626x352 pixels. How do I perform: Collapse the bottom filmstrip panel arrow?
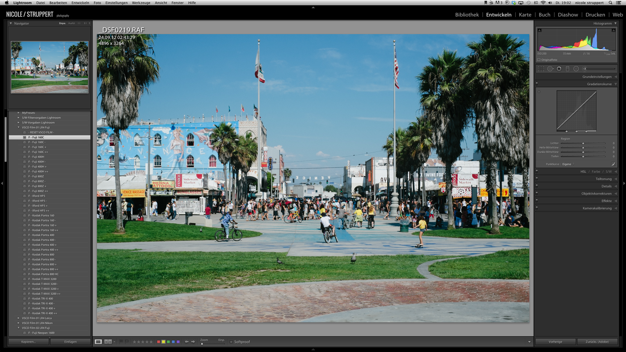click(x=313, y=350)
